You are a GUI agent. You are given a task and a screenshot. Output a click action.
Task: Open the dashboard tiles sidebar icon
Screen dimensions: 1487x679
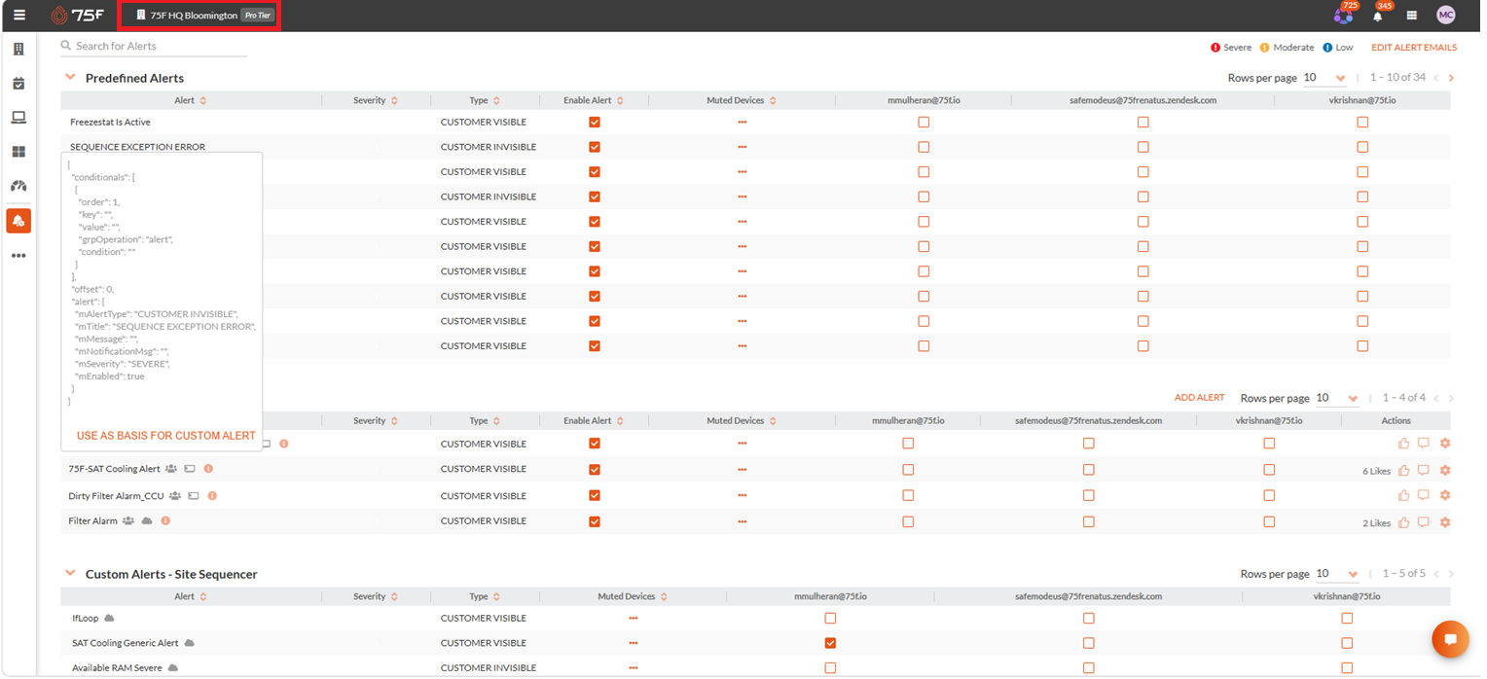point(18,152)
